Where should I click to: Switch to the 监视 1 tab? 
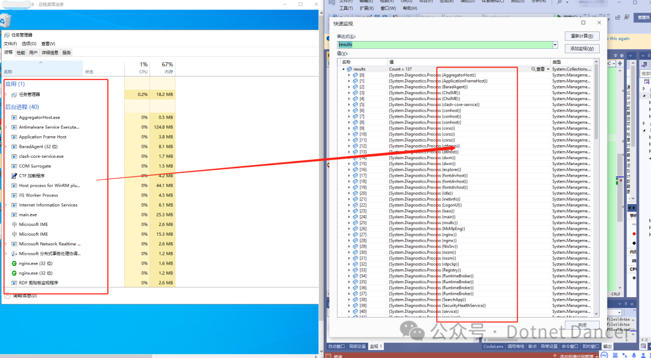(x=376, y=346)
